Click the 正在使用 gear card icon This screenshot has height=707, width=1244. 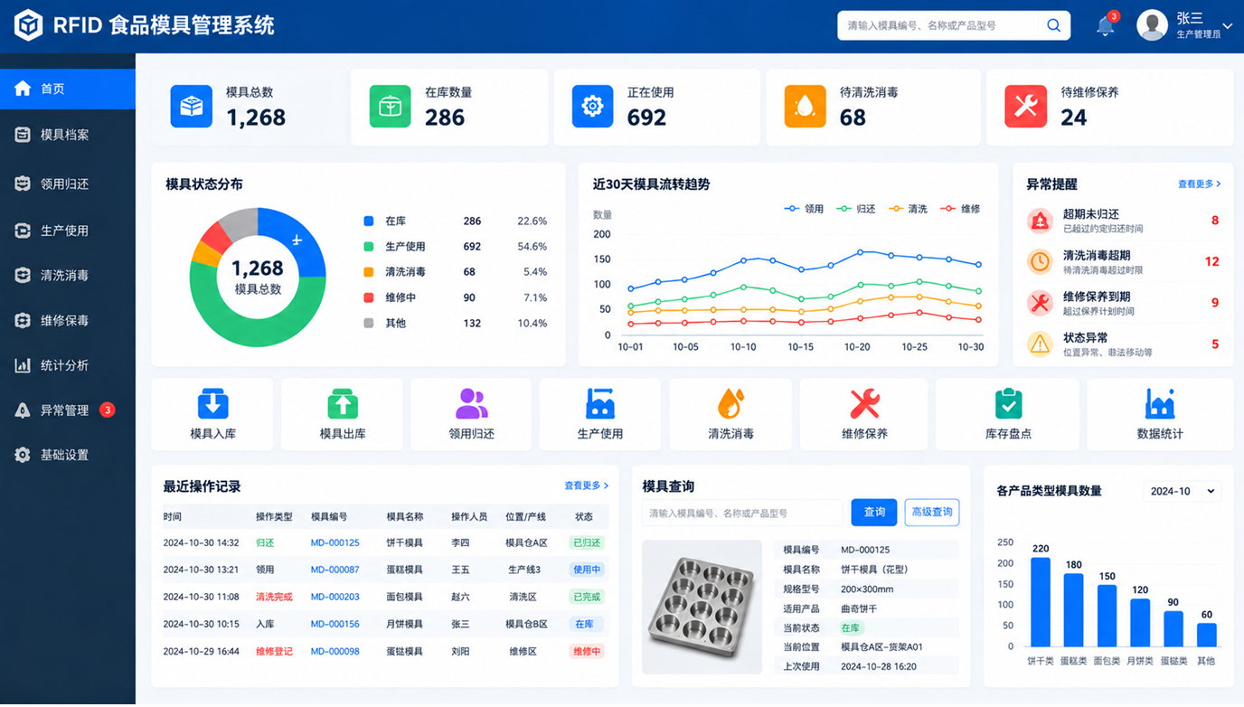click(592, 106)
